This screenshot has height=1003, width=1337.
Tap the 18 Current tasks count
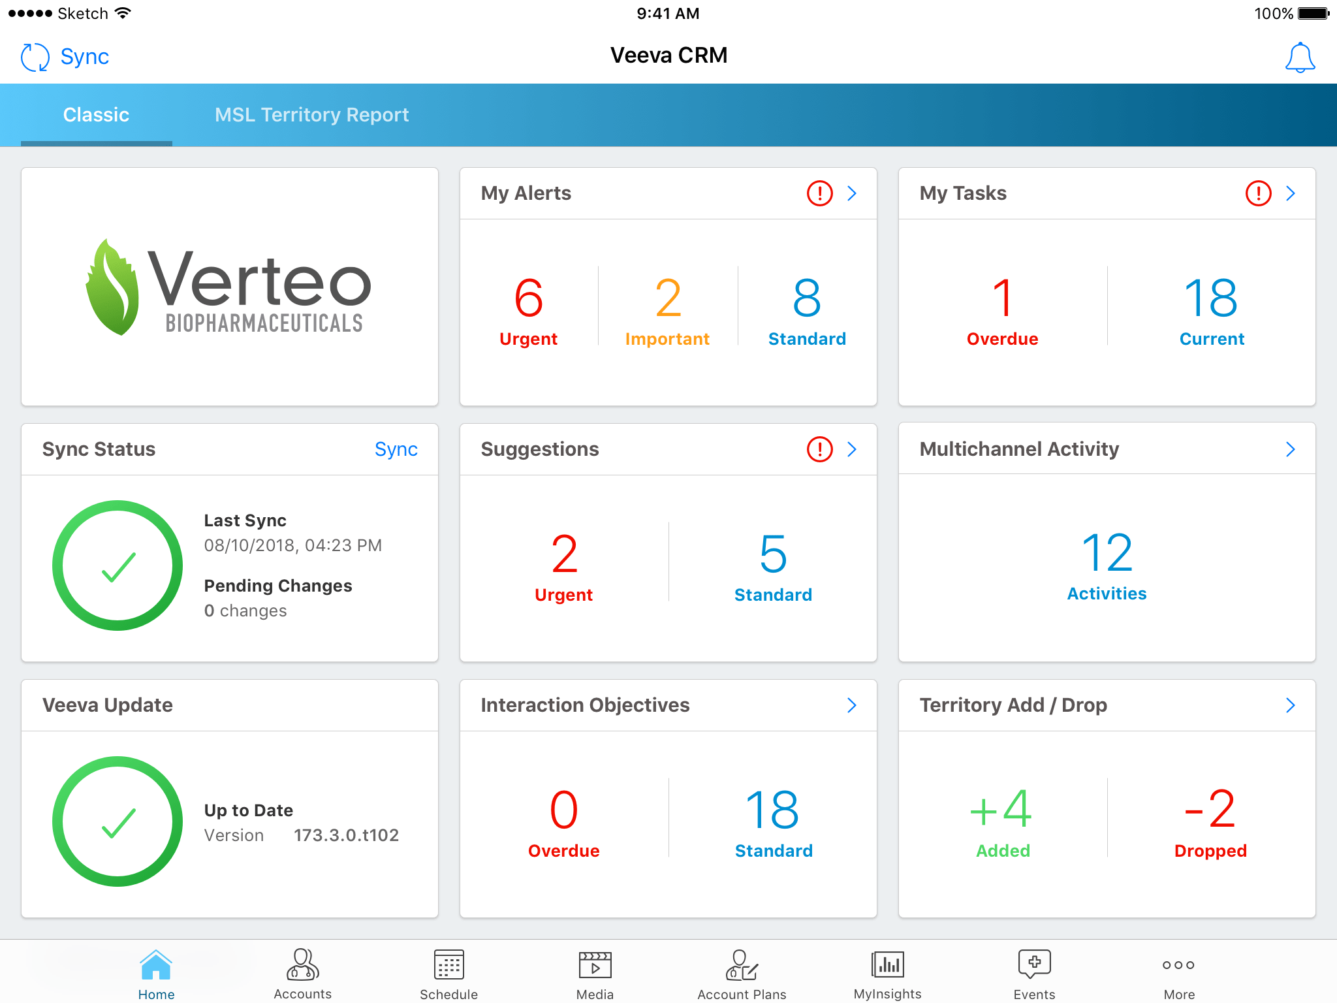[x=1211, y=310]
